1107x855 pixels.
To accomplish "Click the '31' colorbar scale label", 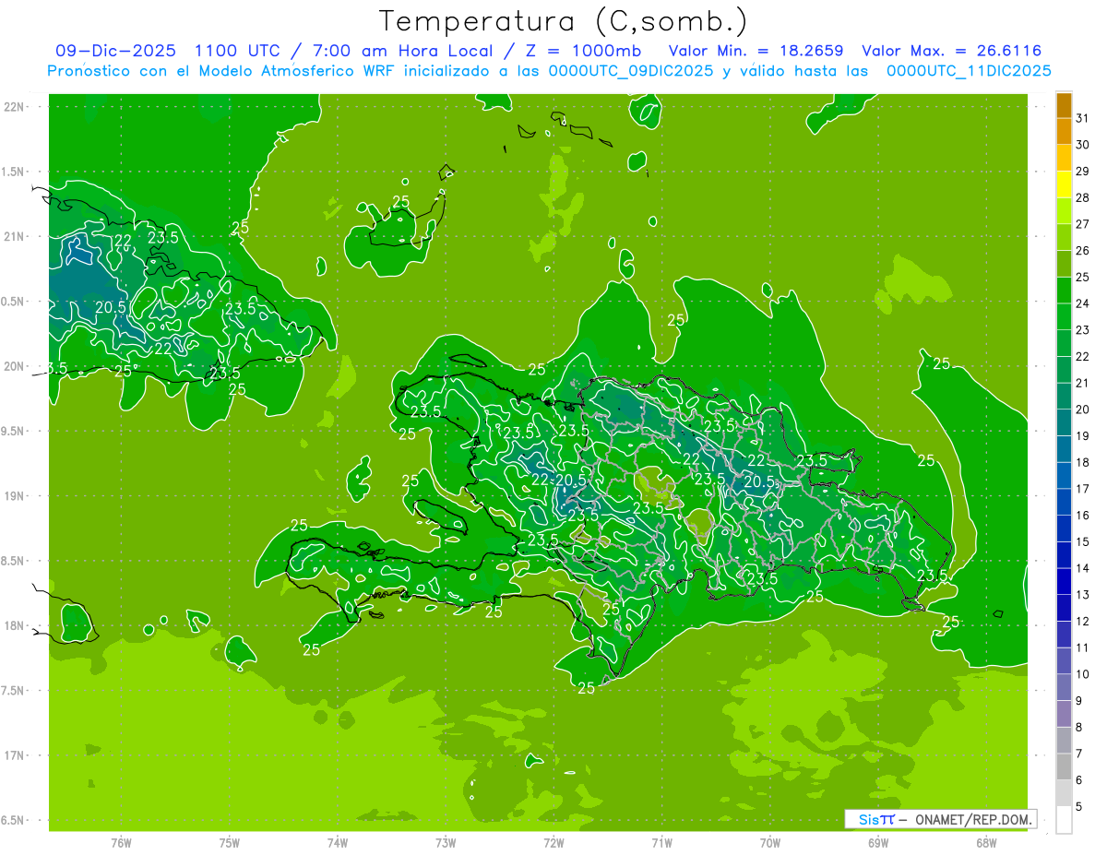I will coord(1083,118).
